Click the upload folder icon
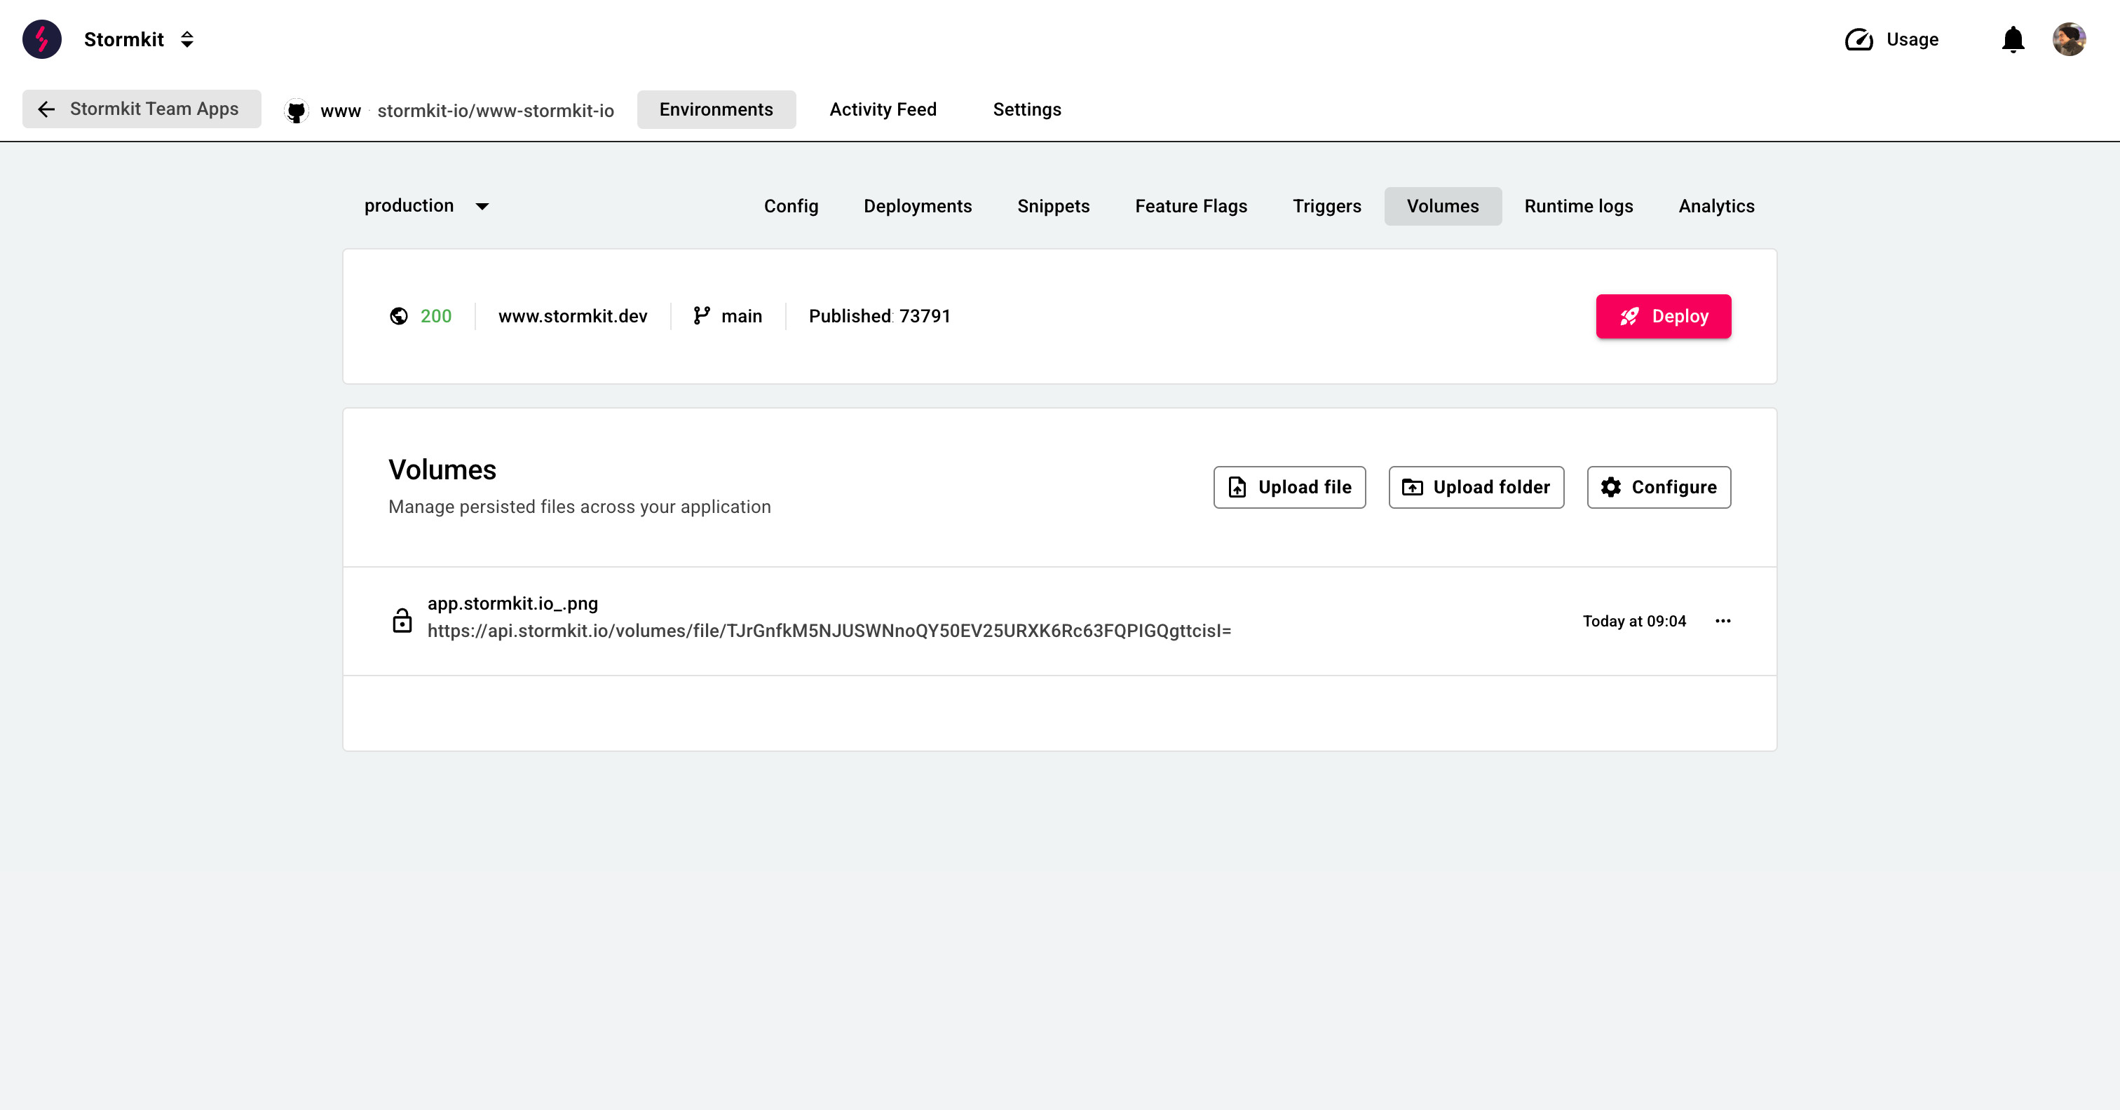 click(1412, 486)
